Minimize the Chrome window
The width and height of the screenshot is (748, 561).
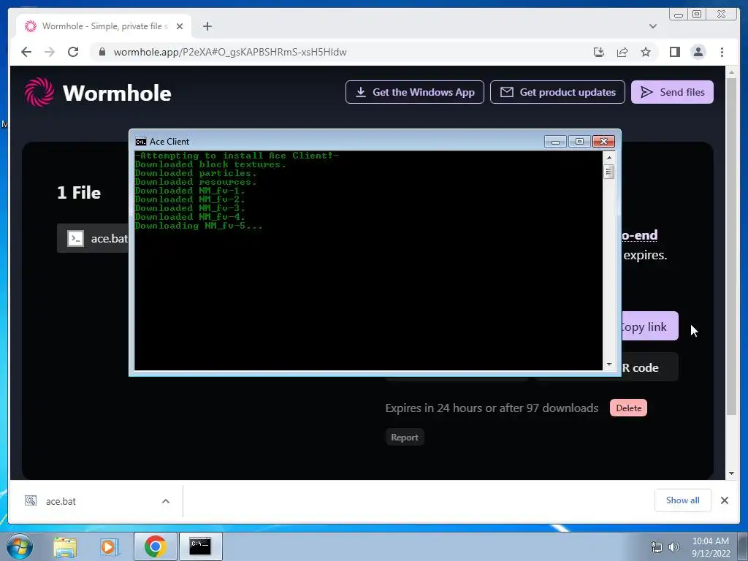(679, 15)
